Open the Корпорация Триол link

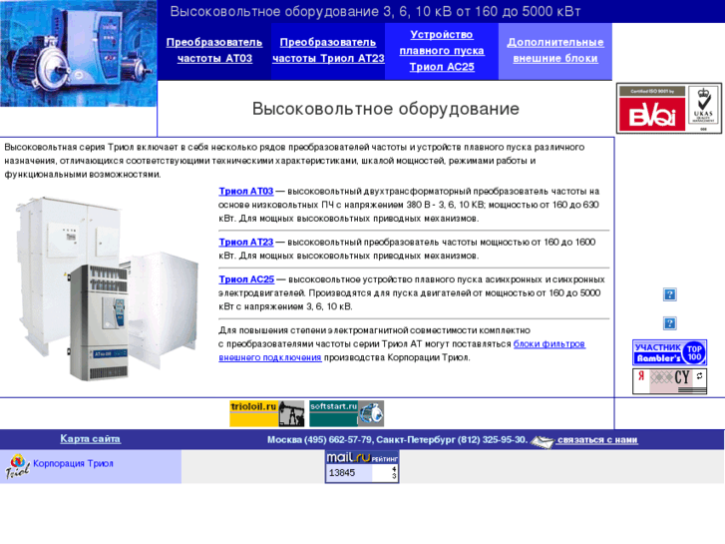point(73,463)
